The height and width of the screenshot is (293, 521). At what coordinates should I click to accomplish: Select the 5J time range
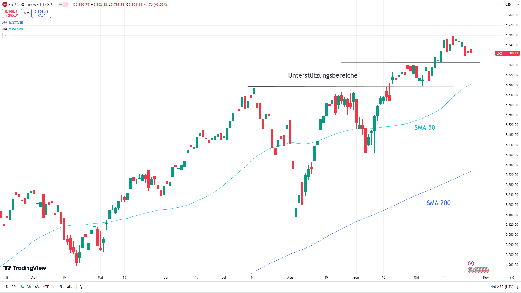point(62,287)
